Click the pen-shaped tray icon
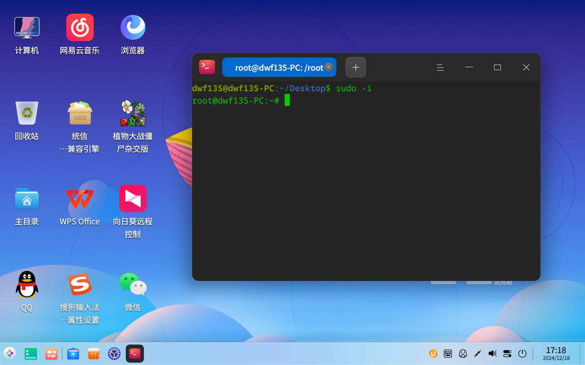The height and width of the screenshot is (365, 585). (x=478, y=353)
